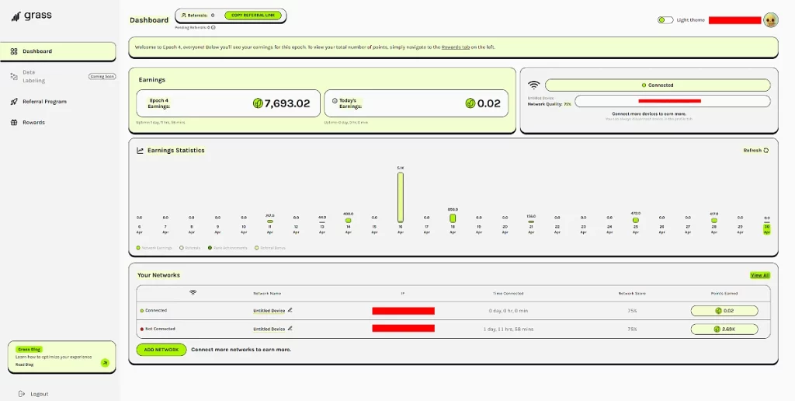This screenshot has height=401, width=795.
Task: Open the View All networks link
Action: [759, 275]
